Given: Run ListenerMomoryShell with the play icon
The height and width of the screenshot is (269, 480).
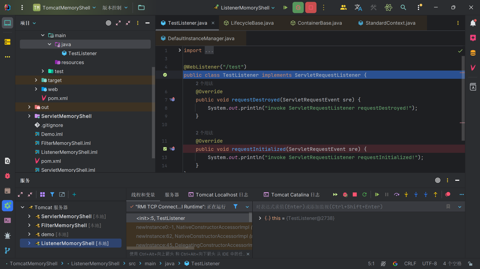Looking at the screenshot, I should pyautogui.click(x=285, y=7).
